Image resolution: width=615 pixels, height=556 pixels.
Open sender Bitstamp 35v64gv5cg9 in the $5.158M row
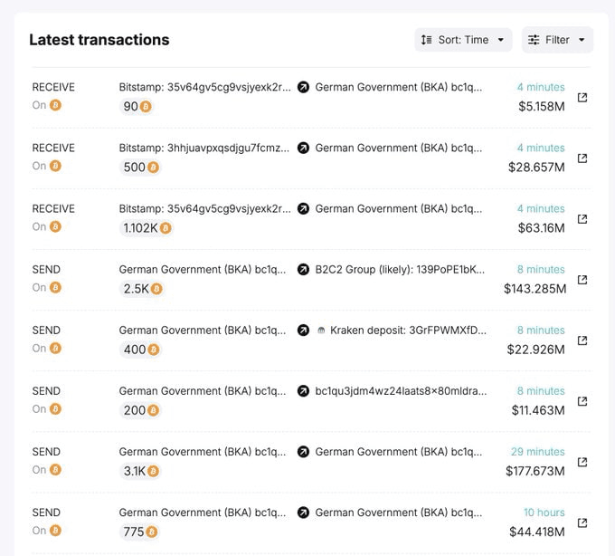[x=204, y=87]
